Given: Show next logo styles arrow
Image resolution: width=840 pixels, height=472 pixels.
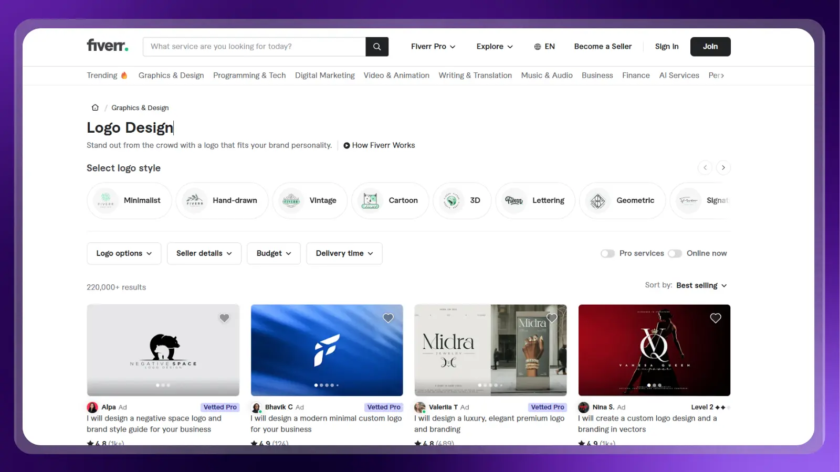Looking at the screenshot, I should tap(723, 168).
